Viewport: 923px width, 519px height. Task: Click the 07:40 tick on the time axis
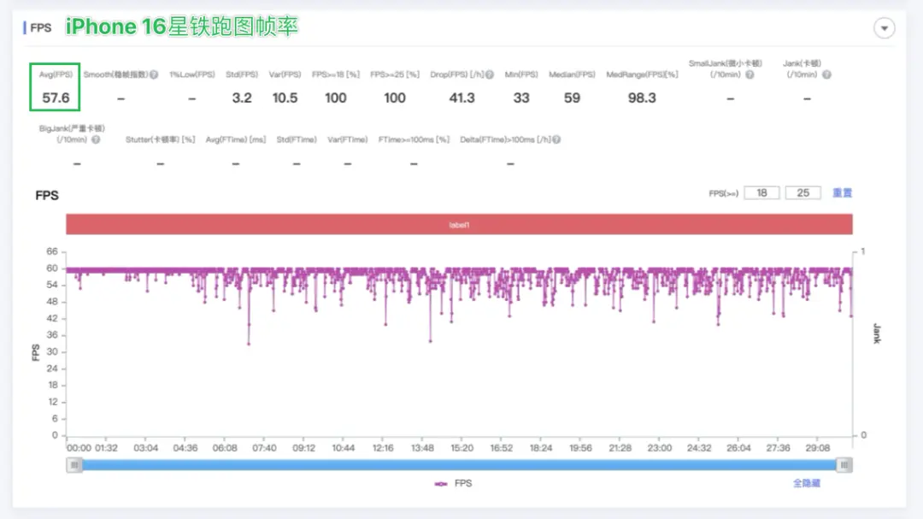click(x=264, y=448)
